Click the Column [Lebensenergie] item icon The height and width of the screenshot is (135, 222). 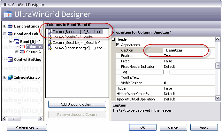[x=50, y=48]
